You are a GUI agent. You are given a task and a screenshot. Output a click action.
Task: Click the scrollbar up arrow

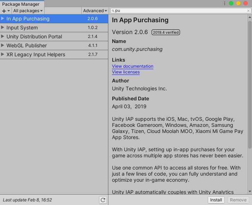[249, 17]
